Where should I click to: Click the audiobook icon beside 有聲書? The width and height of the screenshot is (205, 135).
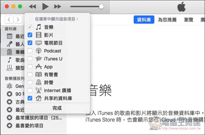(x=39, y=74)
